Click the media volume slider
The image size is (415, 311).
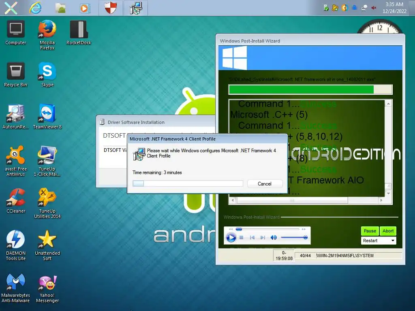[294, 237]
